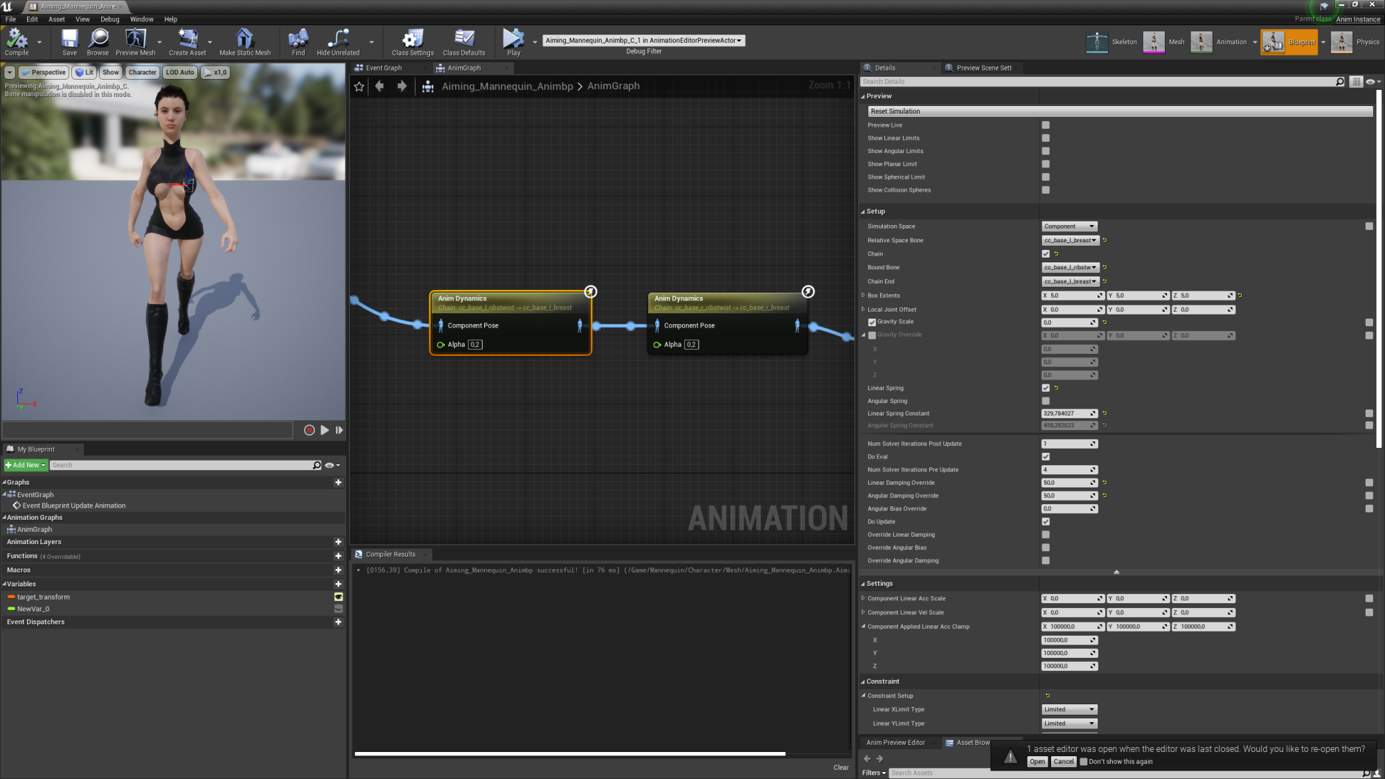Open the File menu

10,19
